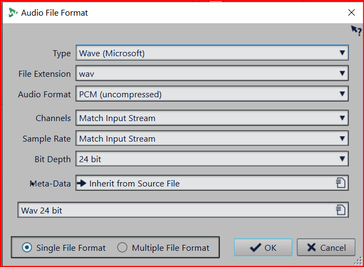Click the WaveLab logo icon in title bar
Image resolution: width=364 pixels, height=267 pixels.
(13, 12)
